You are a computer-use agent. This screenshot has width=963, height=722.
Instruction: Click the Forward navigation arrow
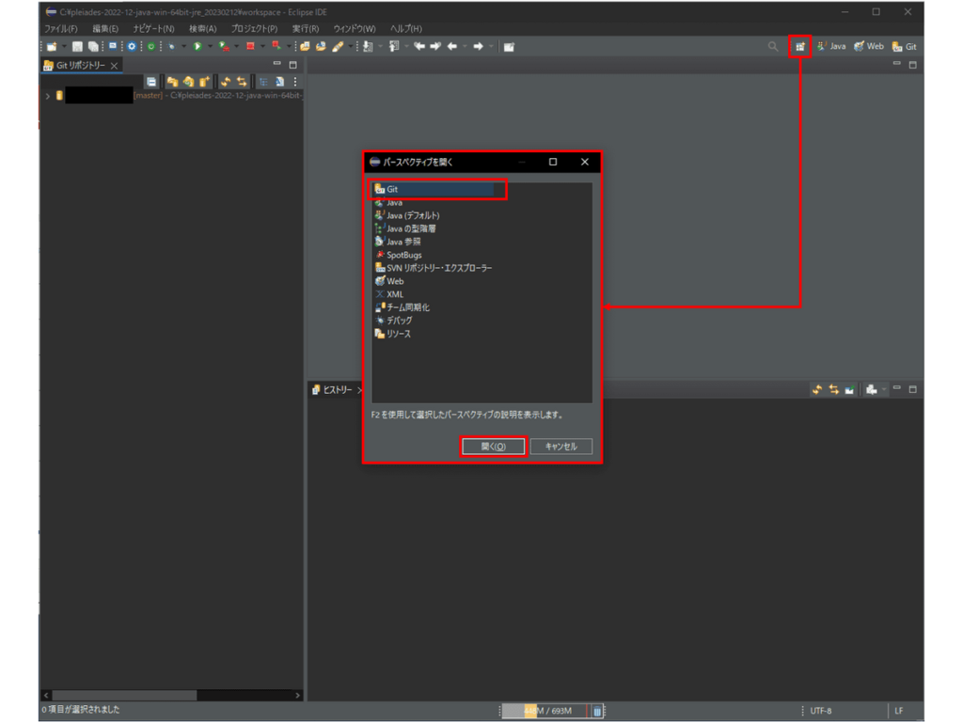(478, 47)
